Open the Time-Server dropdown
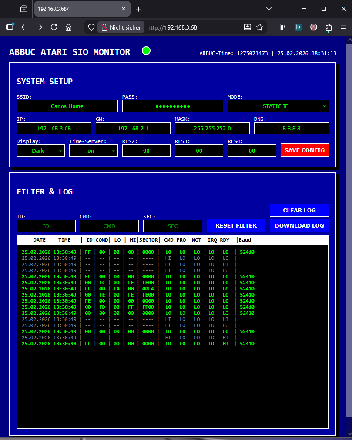Image resolution: width=352 pixels, height=440 pixels. pyautogui.click(x=93, y=150)
